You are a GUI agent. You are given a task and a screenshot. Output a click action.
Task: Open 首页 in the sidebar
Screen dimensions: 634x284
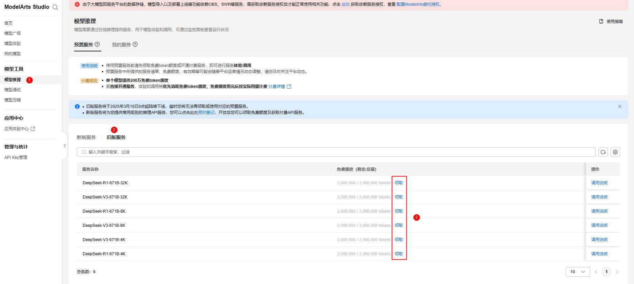(8, 23)
